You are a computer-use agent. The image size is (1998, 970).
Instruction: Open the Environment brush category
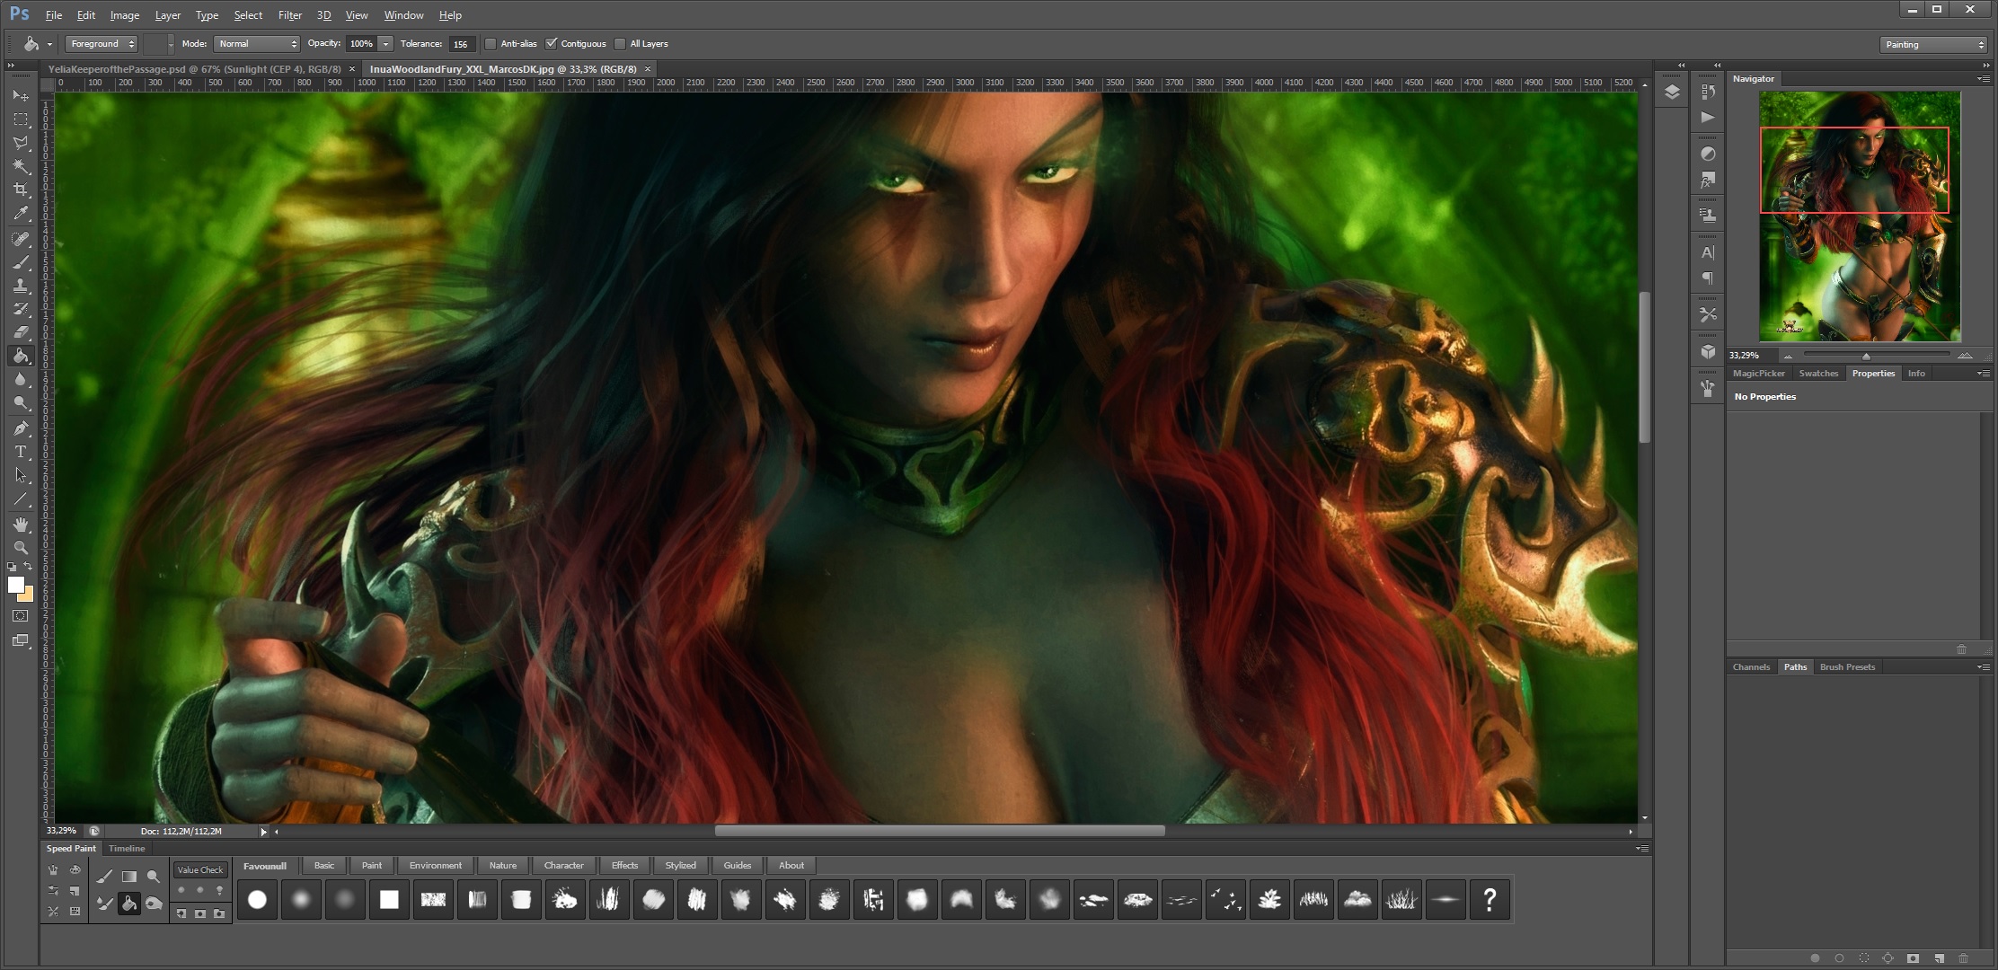pos(436,866)
